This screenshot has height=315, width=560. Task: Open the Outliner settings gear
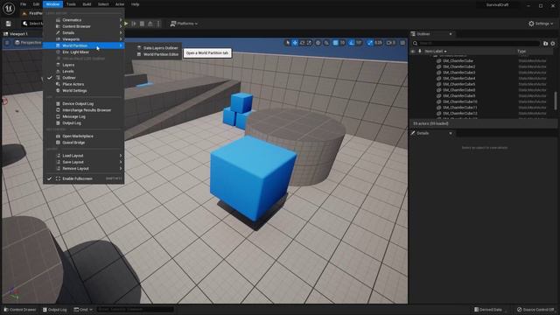point(553,43)
